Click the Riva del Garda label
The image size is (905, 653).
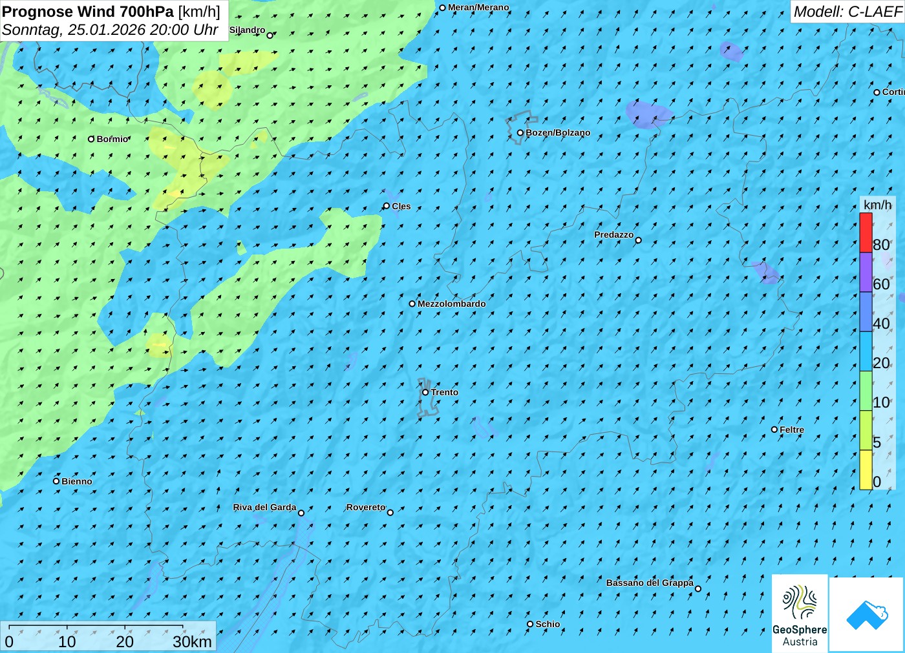pos(265,507)
